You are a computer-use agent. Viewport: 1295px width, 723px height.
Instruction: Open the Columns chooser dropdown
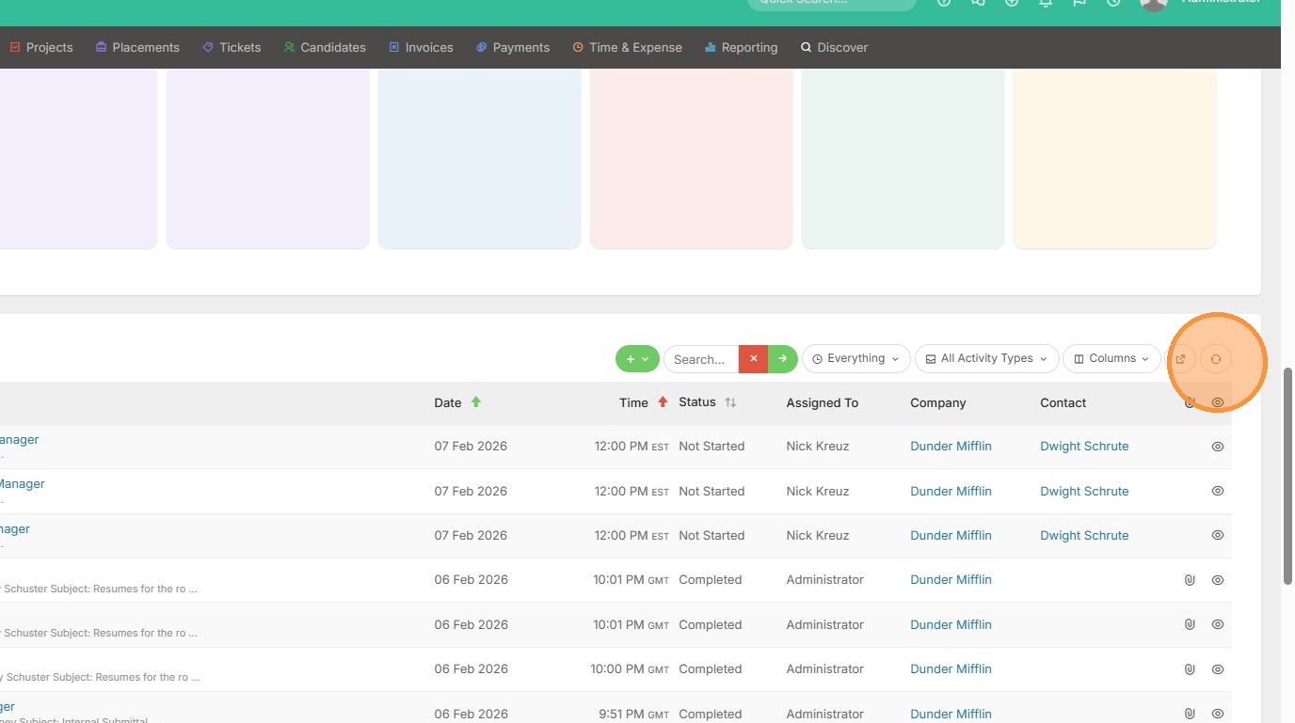tap(1111, 358)
